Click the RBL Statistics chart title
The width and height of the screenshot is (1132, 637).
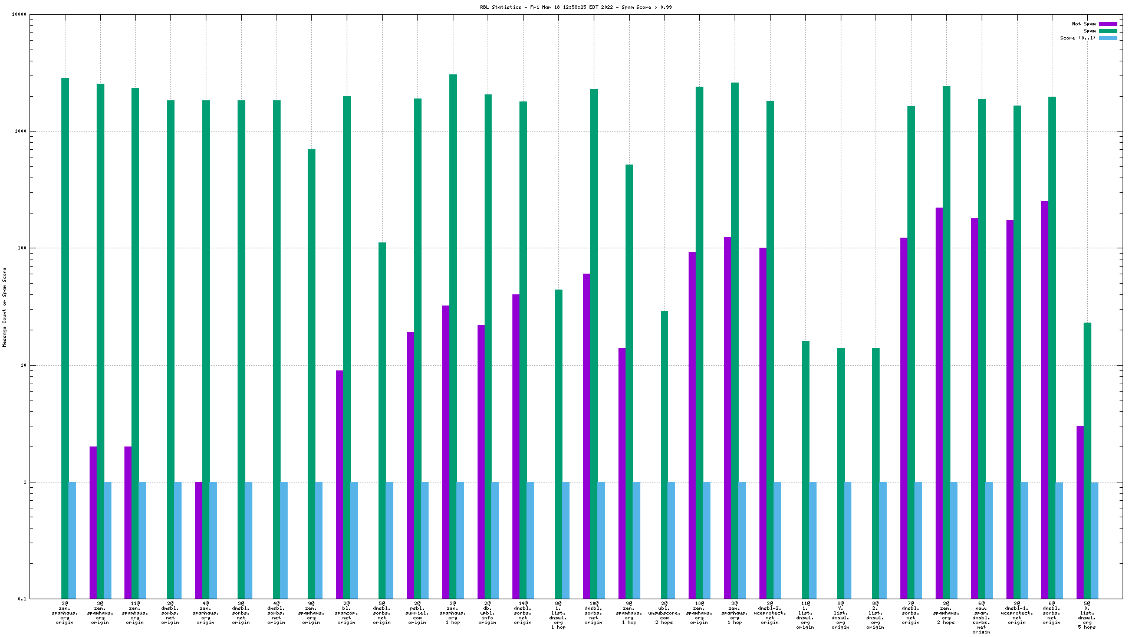tap(575, 7)
